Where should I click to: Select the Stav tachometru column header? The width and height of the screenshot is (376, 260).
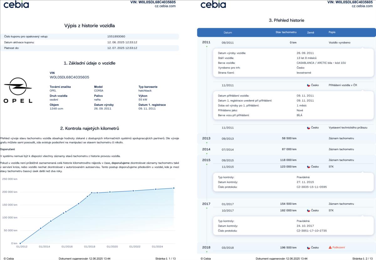[286, 32]
